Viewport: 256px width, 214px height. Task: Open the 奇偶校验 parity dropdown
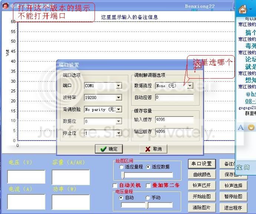[x=118, y=109]
